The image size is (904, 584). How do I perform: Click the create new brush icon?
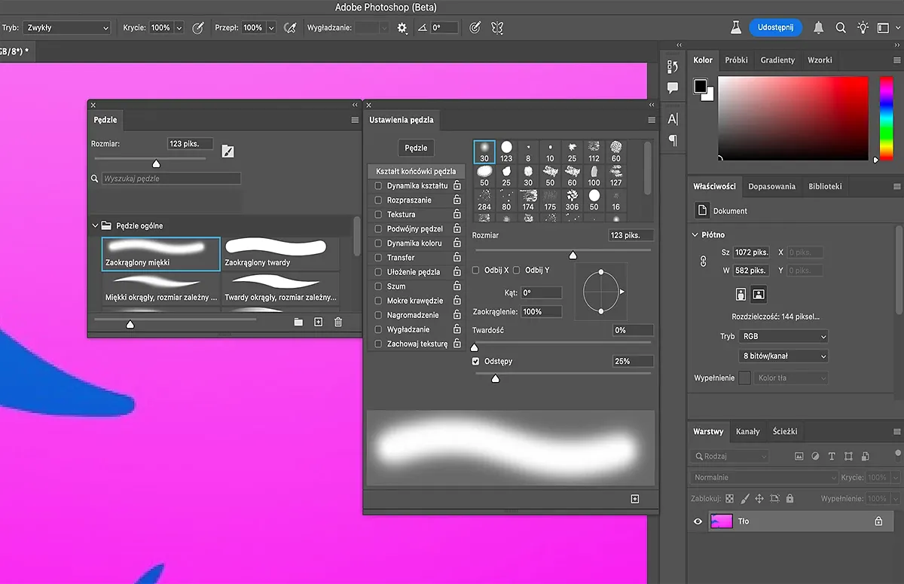319,321
